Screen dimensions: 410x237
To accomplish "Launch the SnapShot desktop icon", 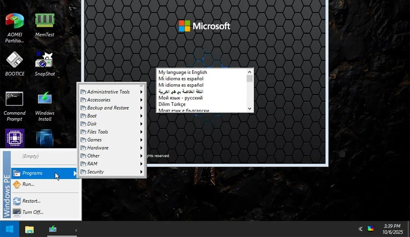I will 45,64.
